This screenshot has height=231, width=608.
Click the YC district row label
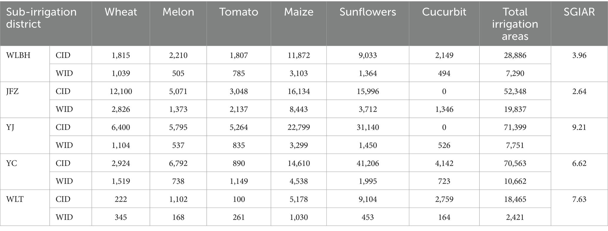(11, 163)
